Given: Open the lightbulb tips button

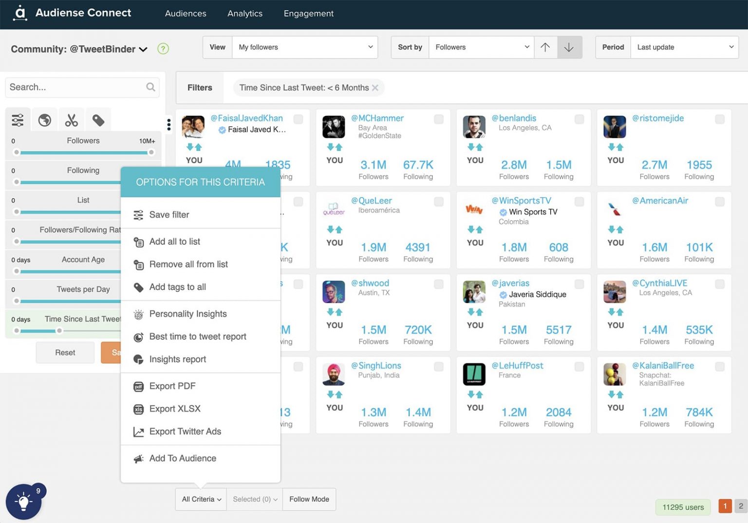Looking at the screenshot, I should click(x=23, y=502).
